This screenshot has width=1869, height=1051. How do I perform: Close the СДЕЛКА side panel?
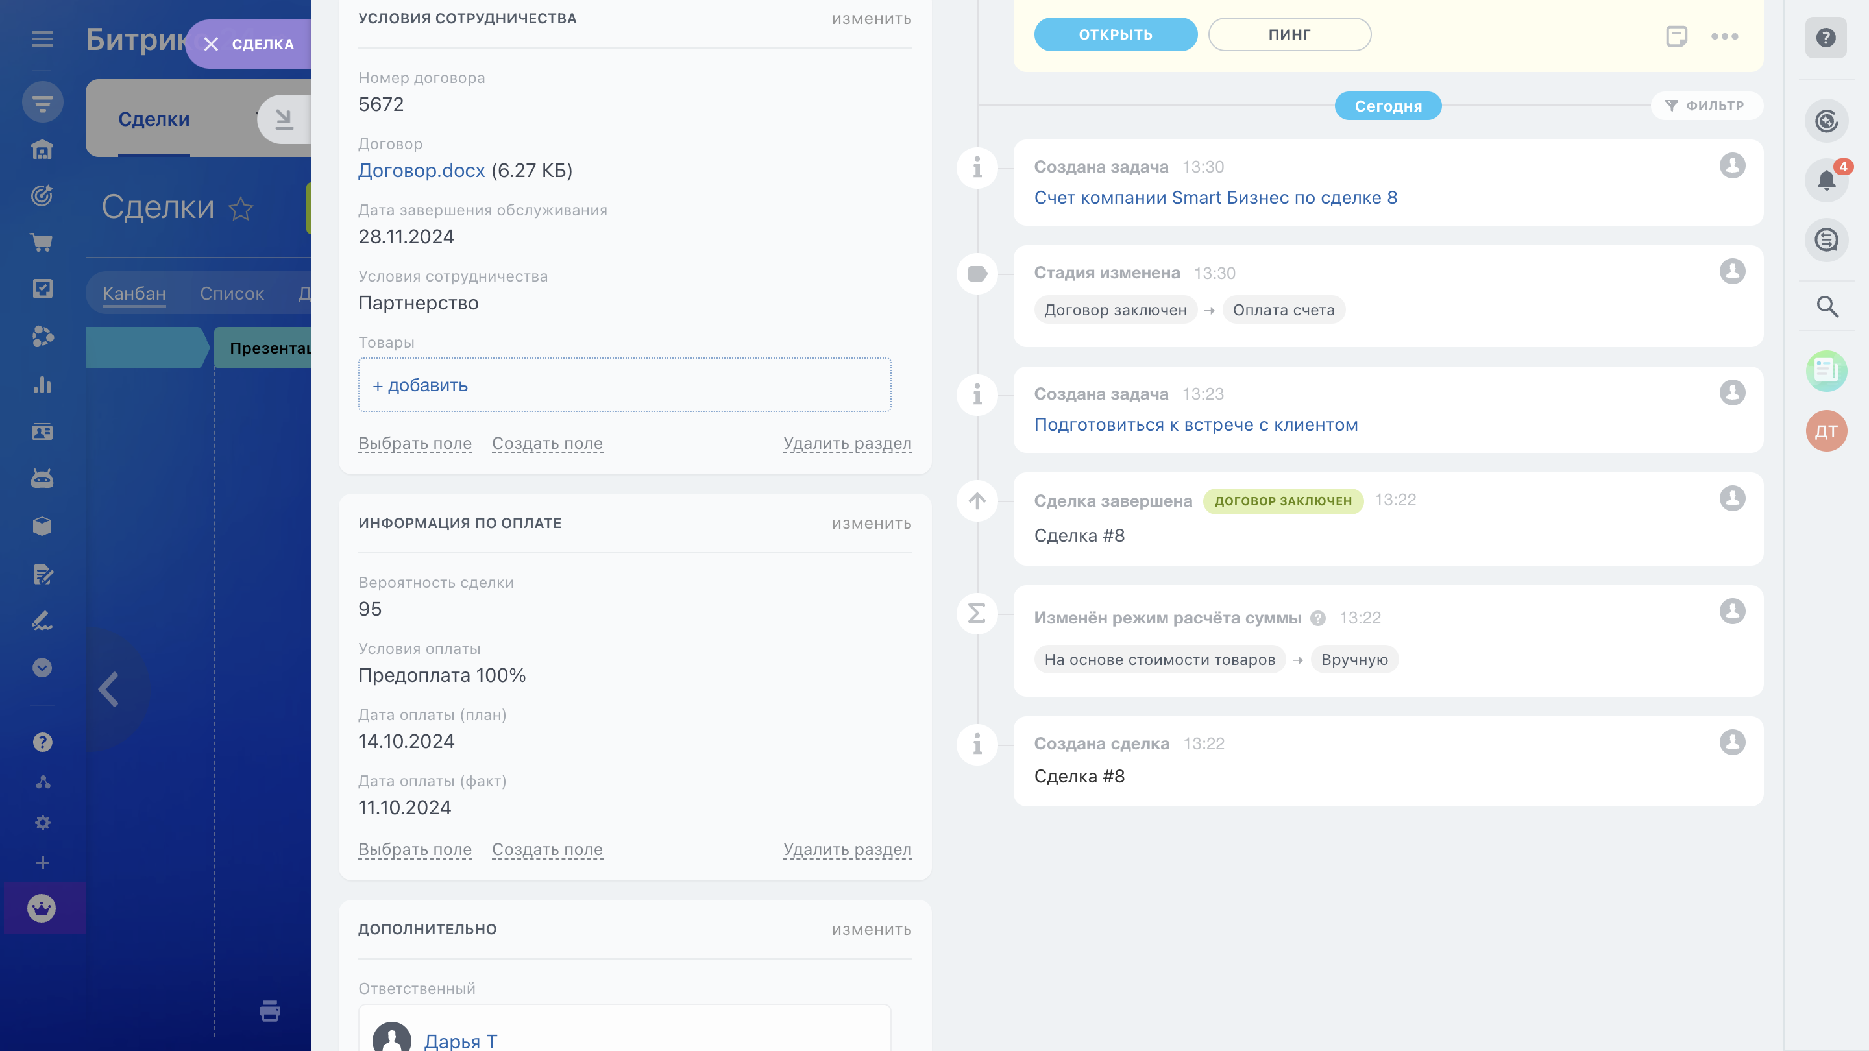click(x=211, y=44)
